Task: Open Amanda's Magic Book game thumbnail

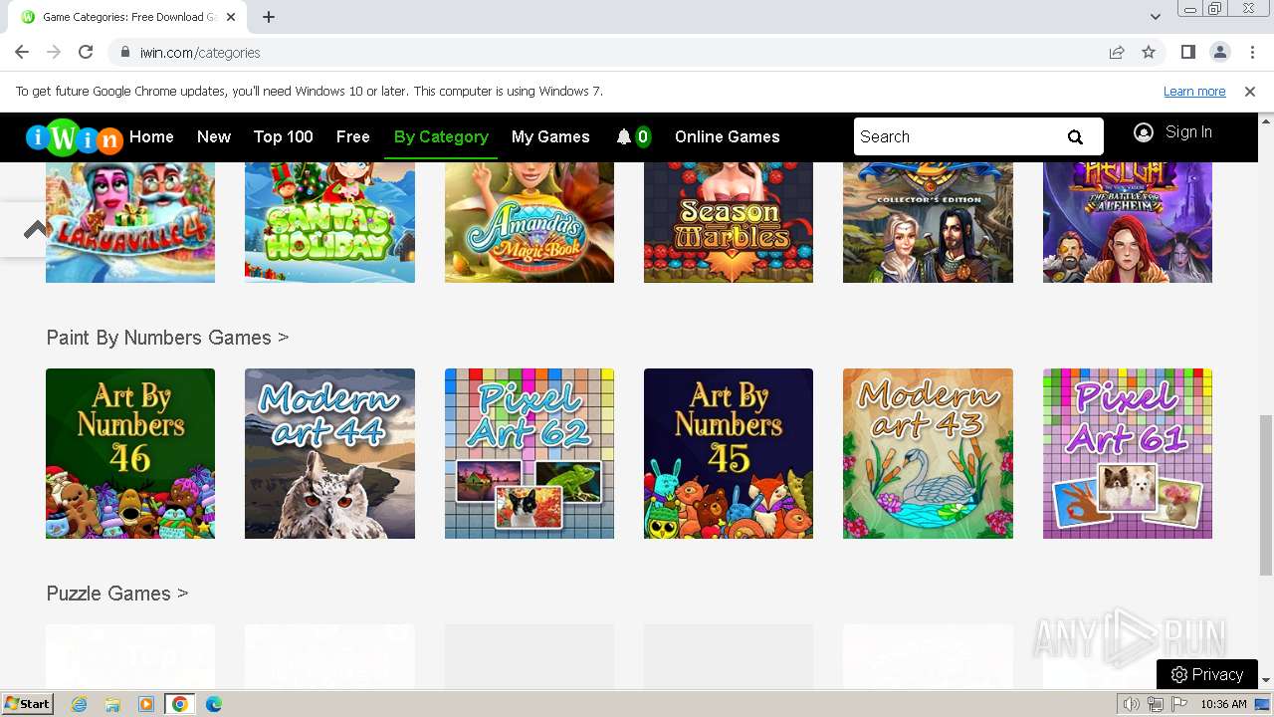Action: (x=530, y=223)
